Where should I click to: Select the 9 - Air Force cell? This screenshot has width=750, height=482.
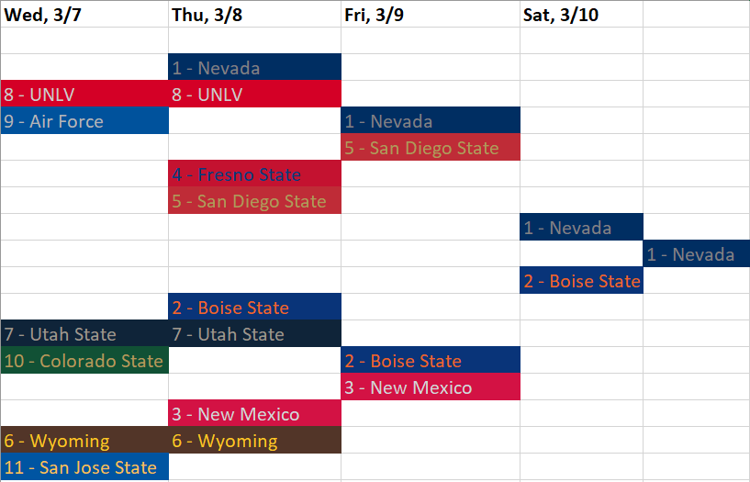pos(84,121)
